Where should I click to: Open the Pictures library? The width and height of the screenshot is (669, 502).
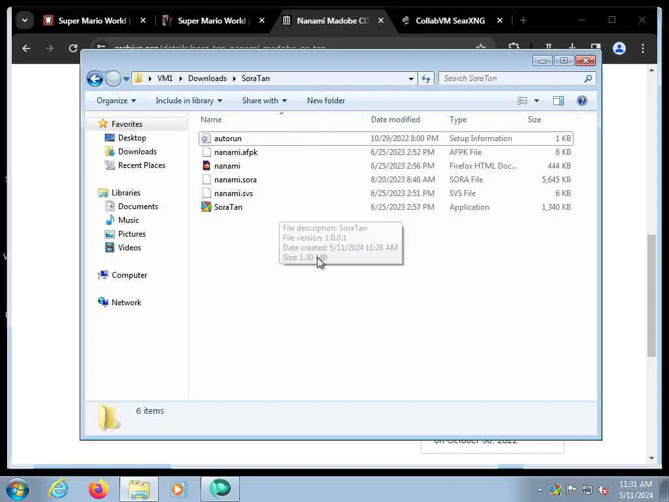point(132,233)
